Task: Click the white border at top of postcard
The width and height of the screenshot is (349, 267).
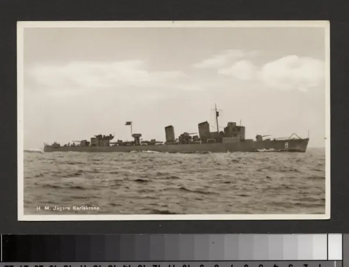Action: (x=173, y=24)
